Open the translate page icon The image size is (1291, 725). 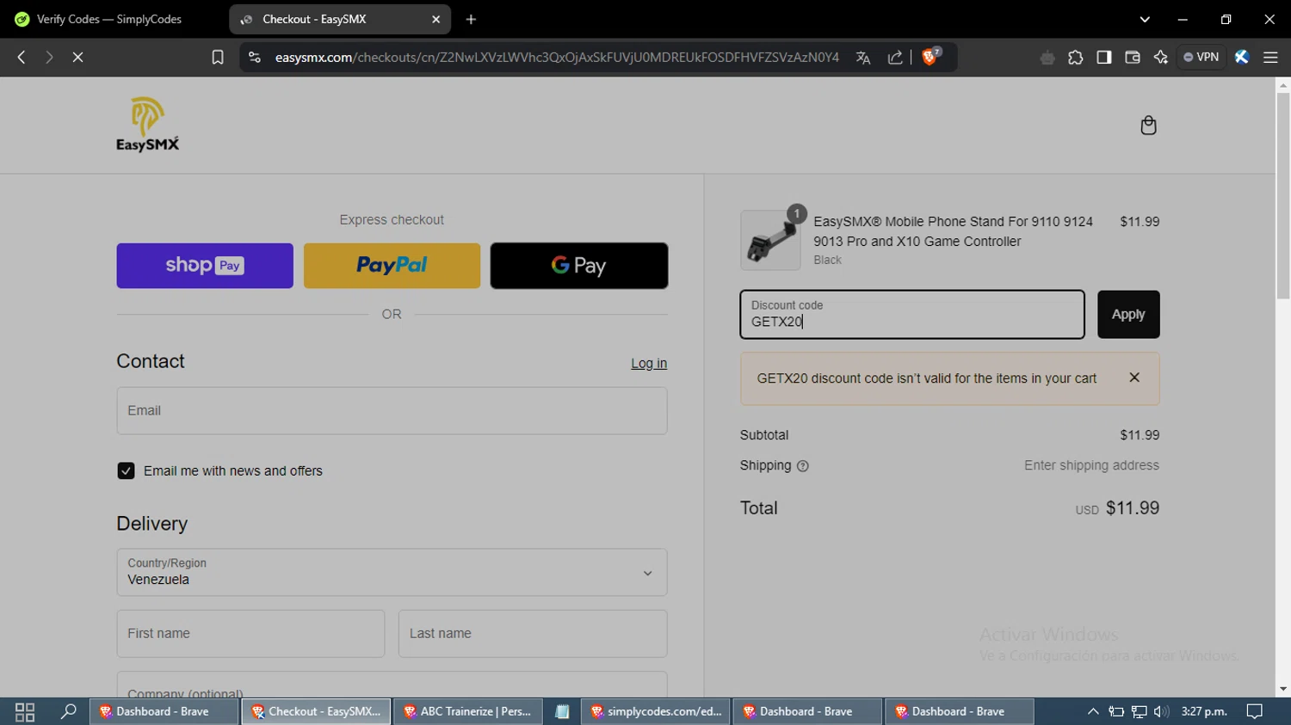[x=863, y=57]
